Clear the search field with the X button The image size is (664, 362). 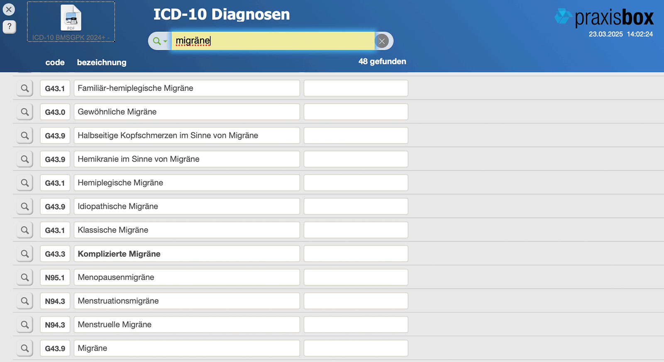382,41
